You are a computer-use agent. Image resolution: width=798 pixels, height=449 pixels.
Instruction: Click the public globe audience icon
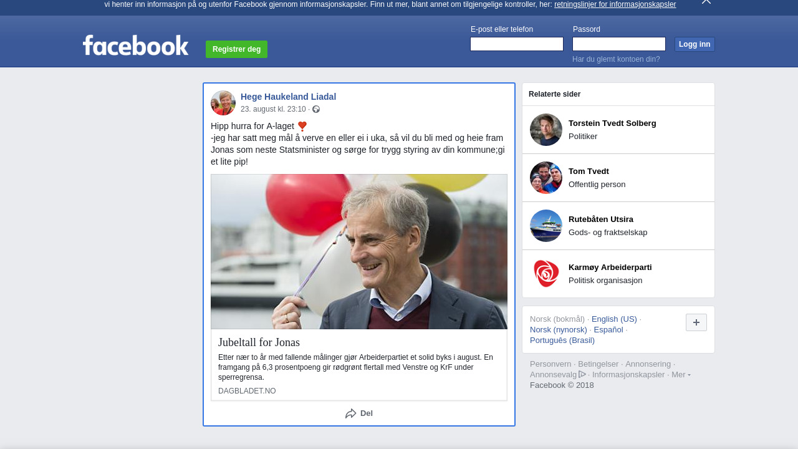pyautogui.click(x=316, y=109)
